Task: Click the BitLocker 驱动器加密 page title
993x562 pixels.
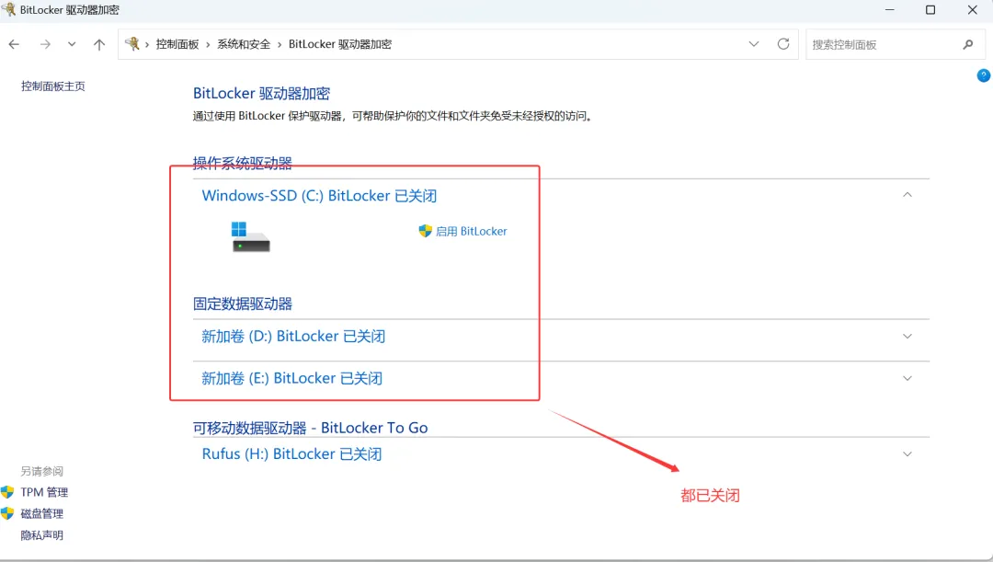Action: point(261,94)
